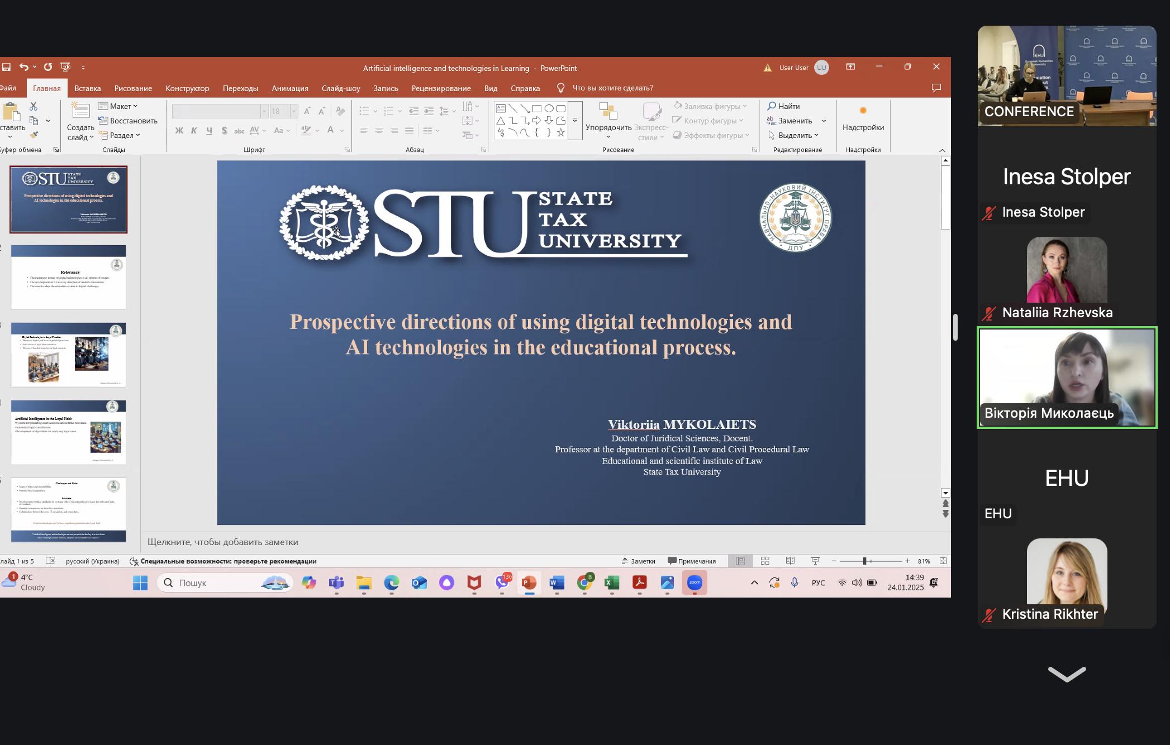Open the font name combo box dropdown
The width and height of the screenshot is (1170, 745).
(264, 112)
